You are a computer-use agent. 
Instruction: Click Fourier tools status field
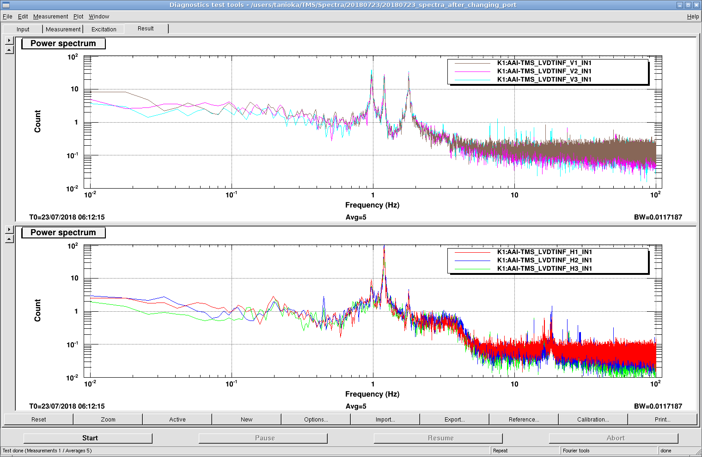click(609, 451)
